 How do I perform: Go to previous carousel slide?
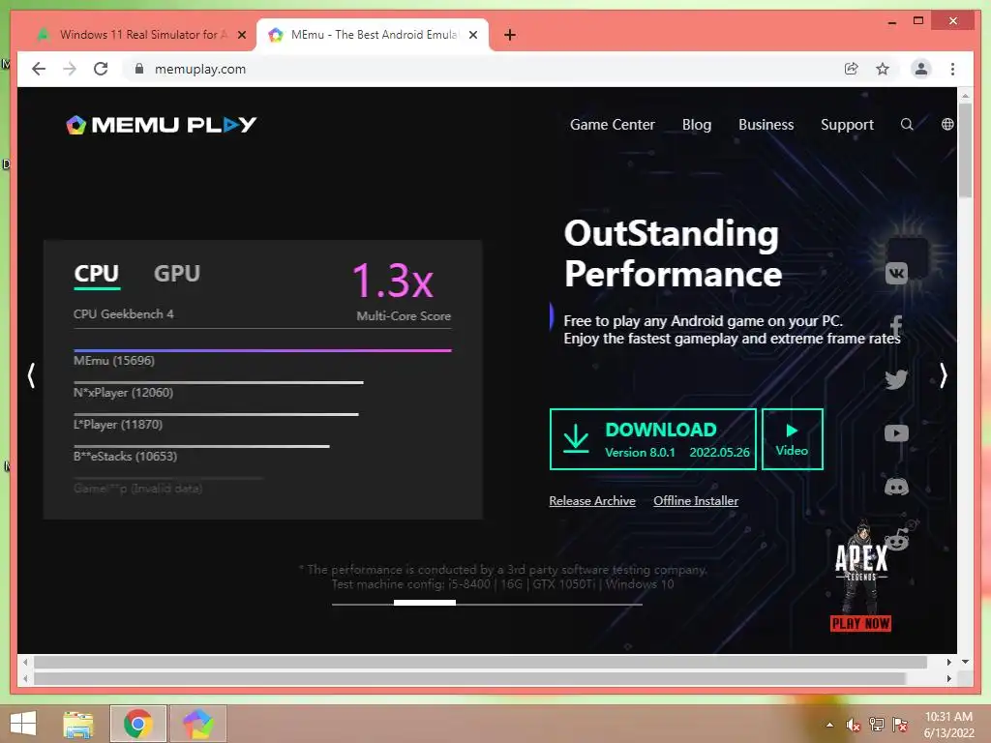pyautogui.click(x=31, y=375)
